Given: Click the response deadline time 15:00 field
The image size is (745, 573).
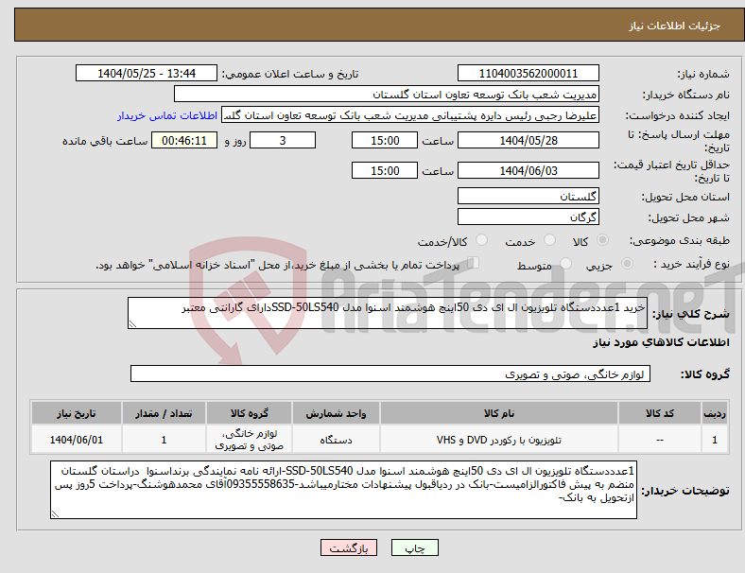Looking at the screenshot, I should coord(385,141).
